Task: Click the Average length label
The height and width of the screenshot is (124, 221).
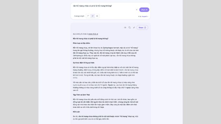Action: tap(79, 16)
